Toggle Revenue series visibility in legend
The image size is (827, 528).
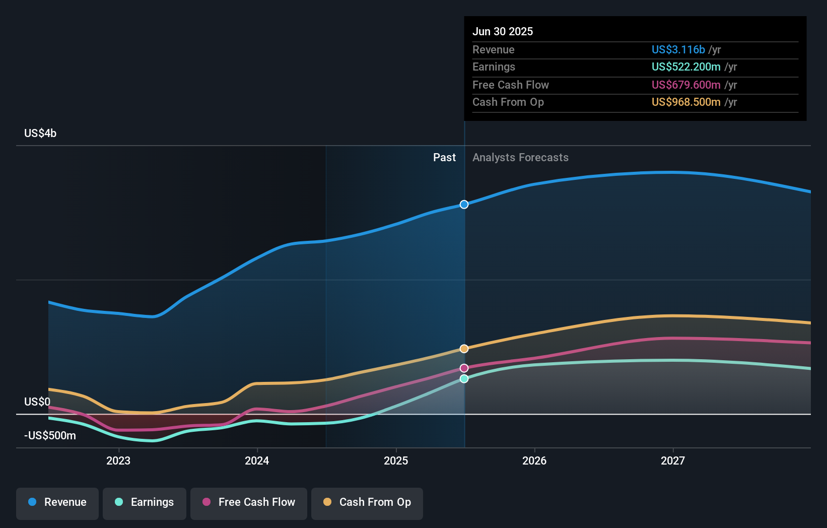pyautogui.click(x=57, y=502)
